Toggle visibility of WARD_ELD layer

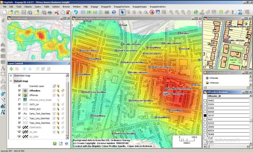pyautogui.click(x=20, y=109)
